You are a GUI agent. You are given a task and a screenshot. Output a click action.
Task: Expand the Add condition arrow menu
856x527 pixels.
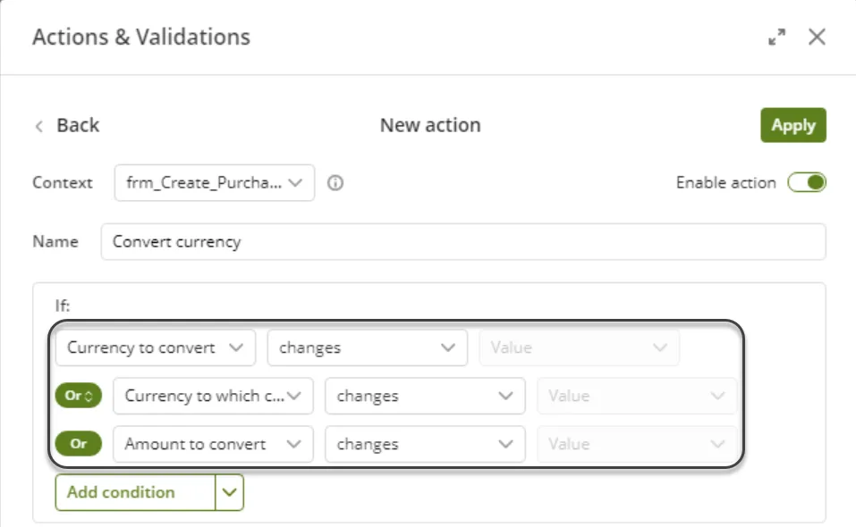pyautogui.click(x=230, y=493)
